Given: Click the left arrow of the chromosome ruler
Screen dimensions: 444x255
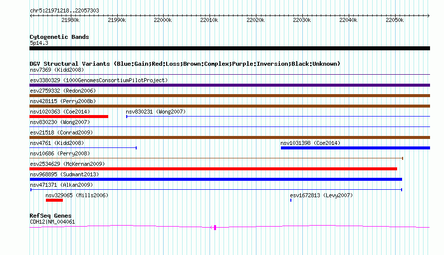Looking at the screenshot, I should coord(31,16).
